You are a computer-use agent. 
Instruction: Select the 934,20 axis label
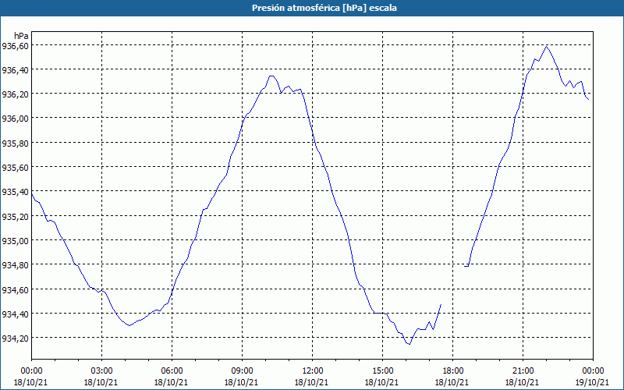click(15, 339)
